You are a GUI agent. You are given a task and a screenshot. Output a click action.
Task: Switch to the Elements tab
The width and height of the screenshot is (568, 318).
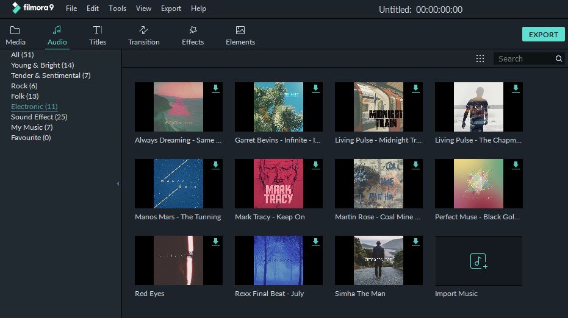click(x=240, y=35)
